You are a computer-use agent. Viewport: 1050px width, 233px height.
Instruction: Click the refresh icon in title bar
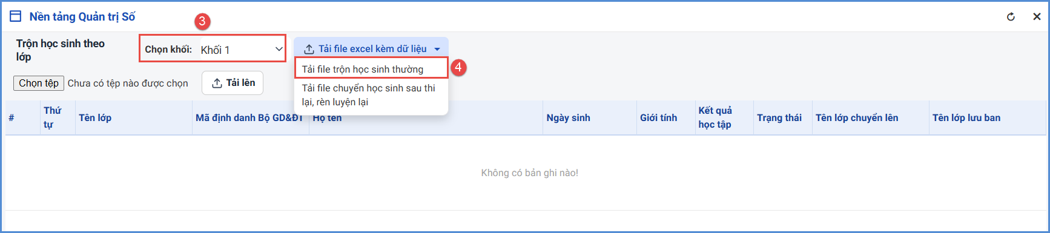tap(1011, 17)
